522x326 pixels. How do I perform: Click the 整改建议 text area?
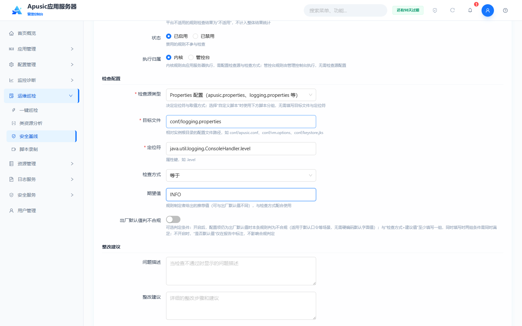tap(241, 306)
